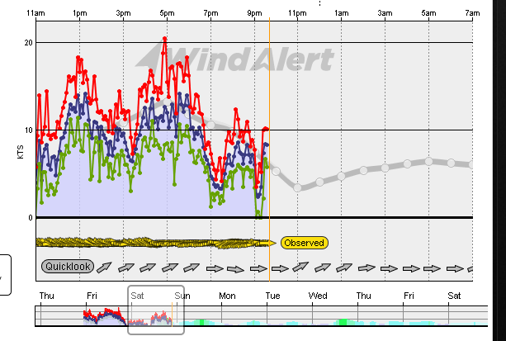506x341 pixels.
Task: Click the KTS axis label
Action: click(x=21, y=152)
